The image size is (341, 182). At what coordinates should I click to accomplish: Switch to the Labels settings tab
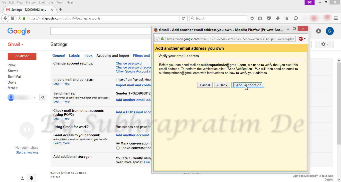(x=74, y=55)
